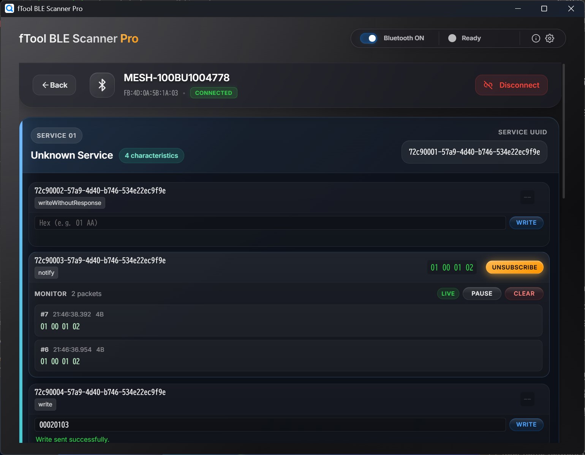Click the value dashes on characteristic 72c90002

point(527,197)
